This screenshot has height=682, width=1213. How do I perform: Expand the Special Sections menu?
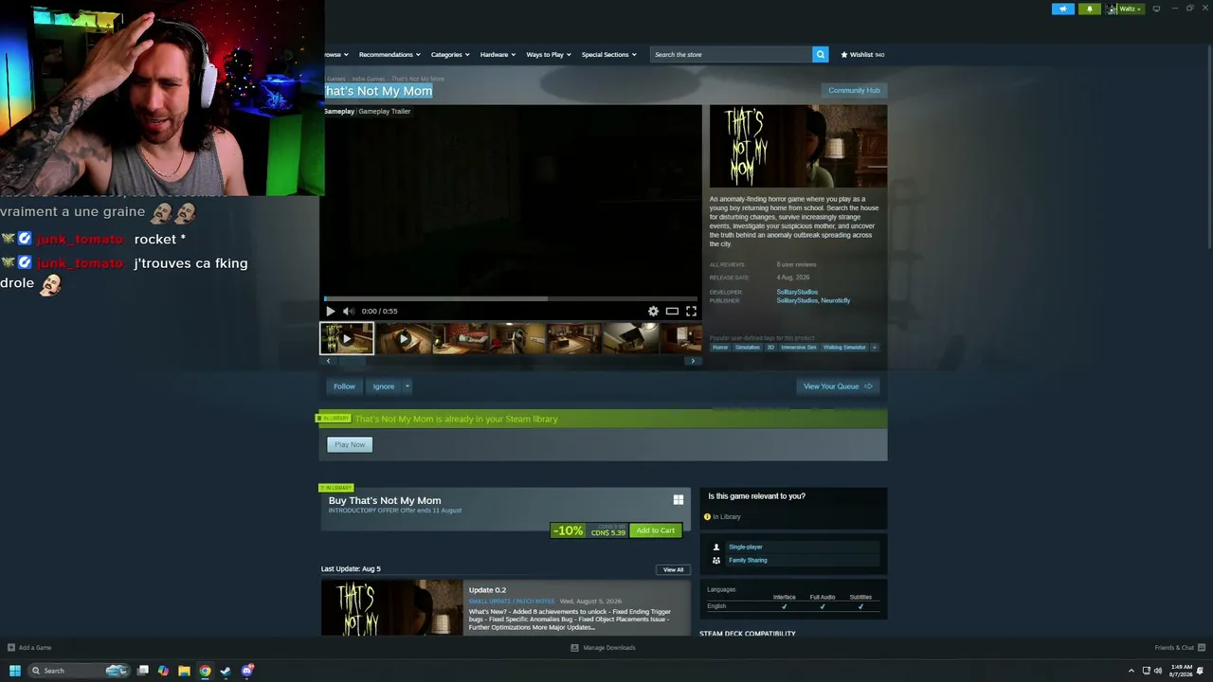608,54
